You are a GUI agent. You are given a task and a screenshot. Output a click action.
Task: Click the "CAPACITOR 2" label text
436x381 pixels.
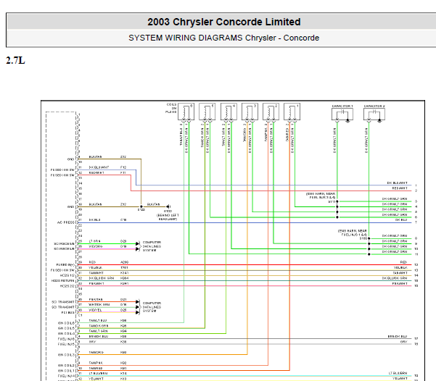(374, 106)
